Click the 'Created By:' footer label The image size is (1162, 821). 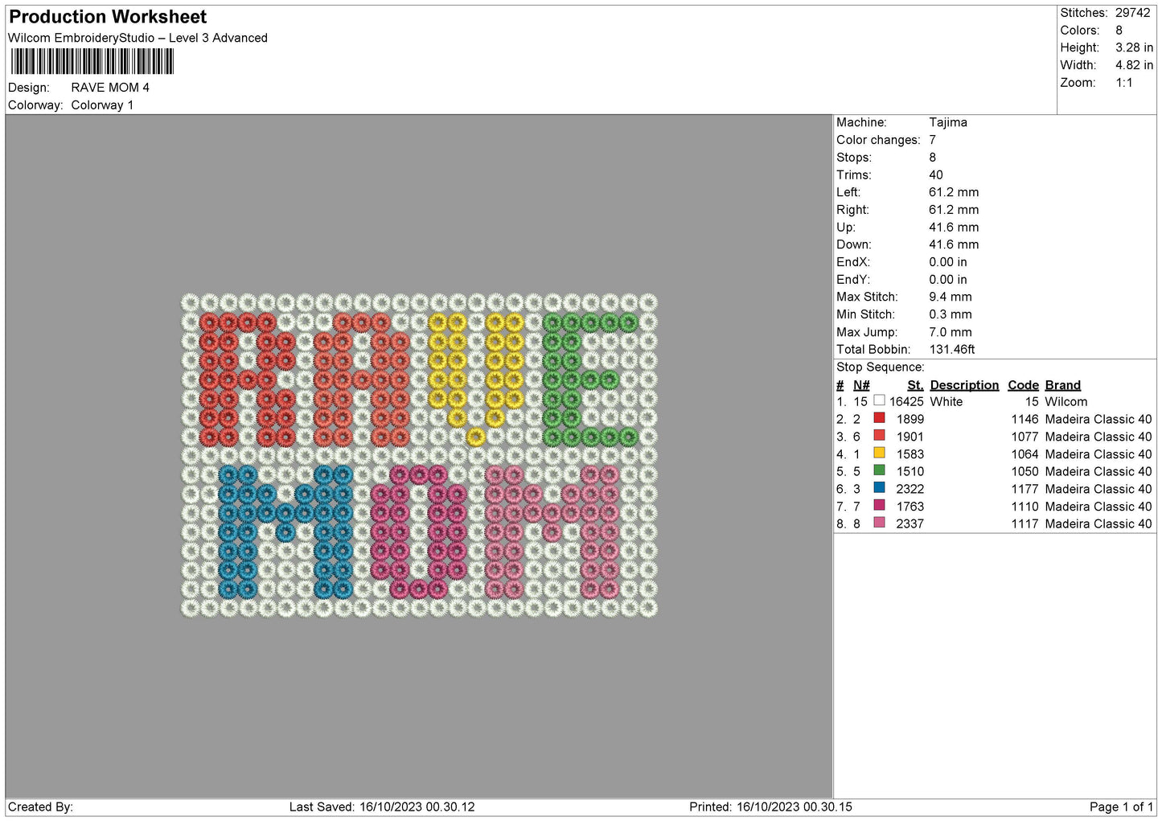40,807
